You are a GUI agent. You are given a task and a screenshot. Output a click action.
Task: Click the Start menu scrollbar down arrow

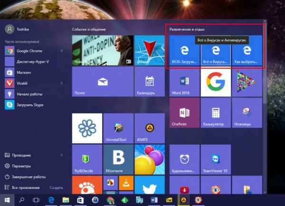pos(265,192)
